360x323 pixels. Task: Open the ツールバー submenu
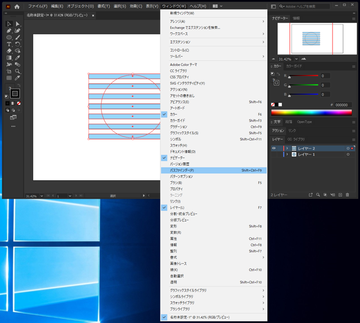(213, 57)
